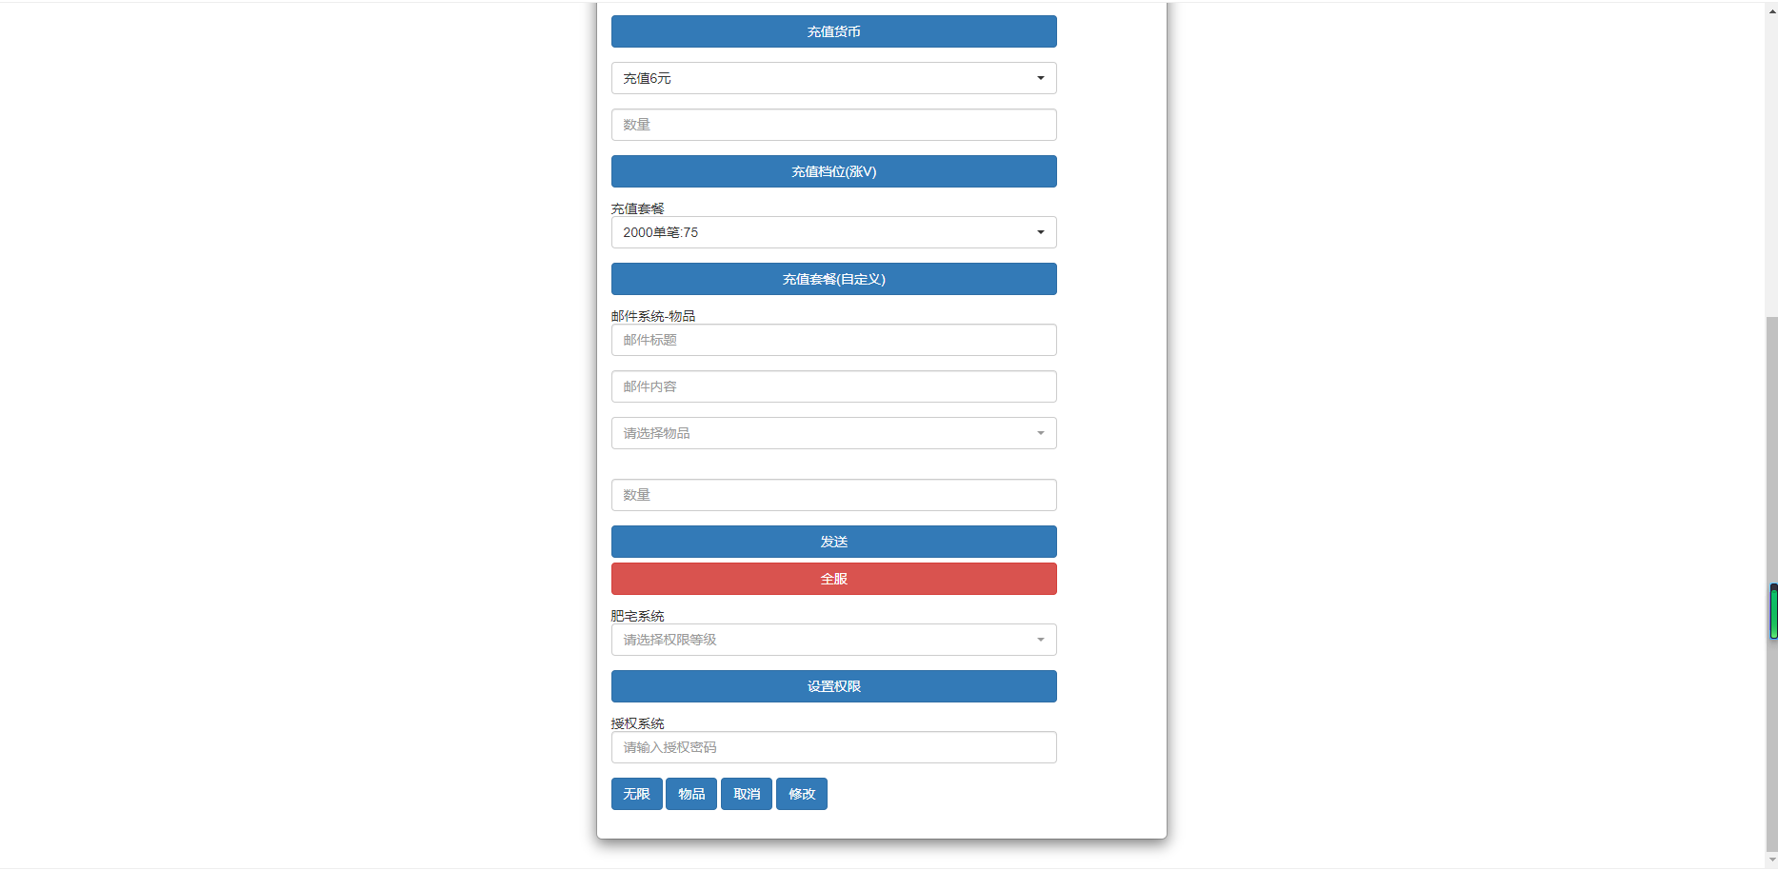Click the scrollbar down arrow
This screenshot has width=1778, height=870.
click(1771, 860)
